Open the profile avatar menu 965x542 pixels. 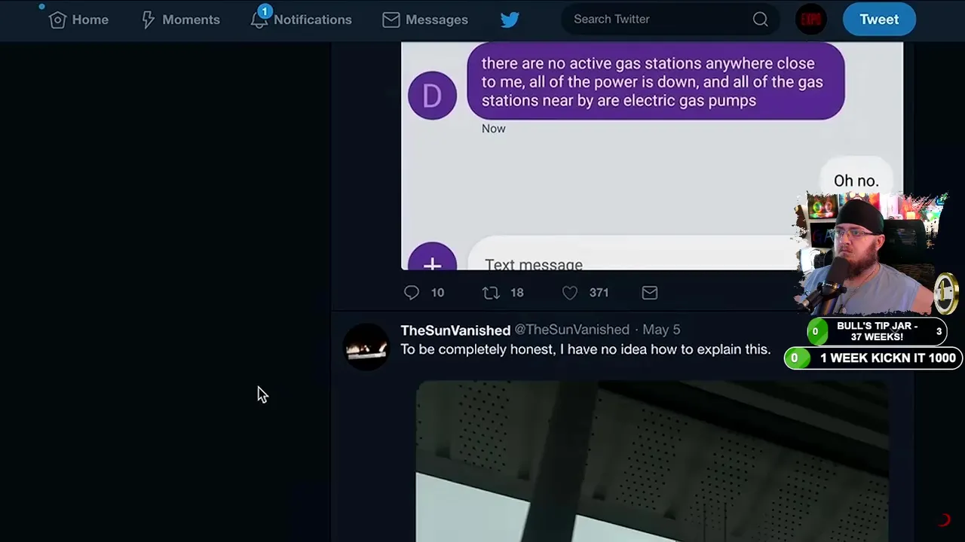click(x=811, y=20)
